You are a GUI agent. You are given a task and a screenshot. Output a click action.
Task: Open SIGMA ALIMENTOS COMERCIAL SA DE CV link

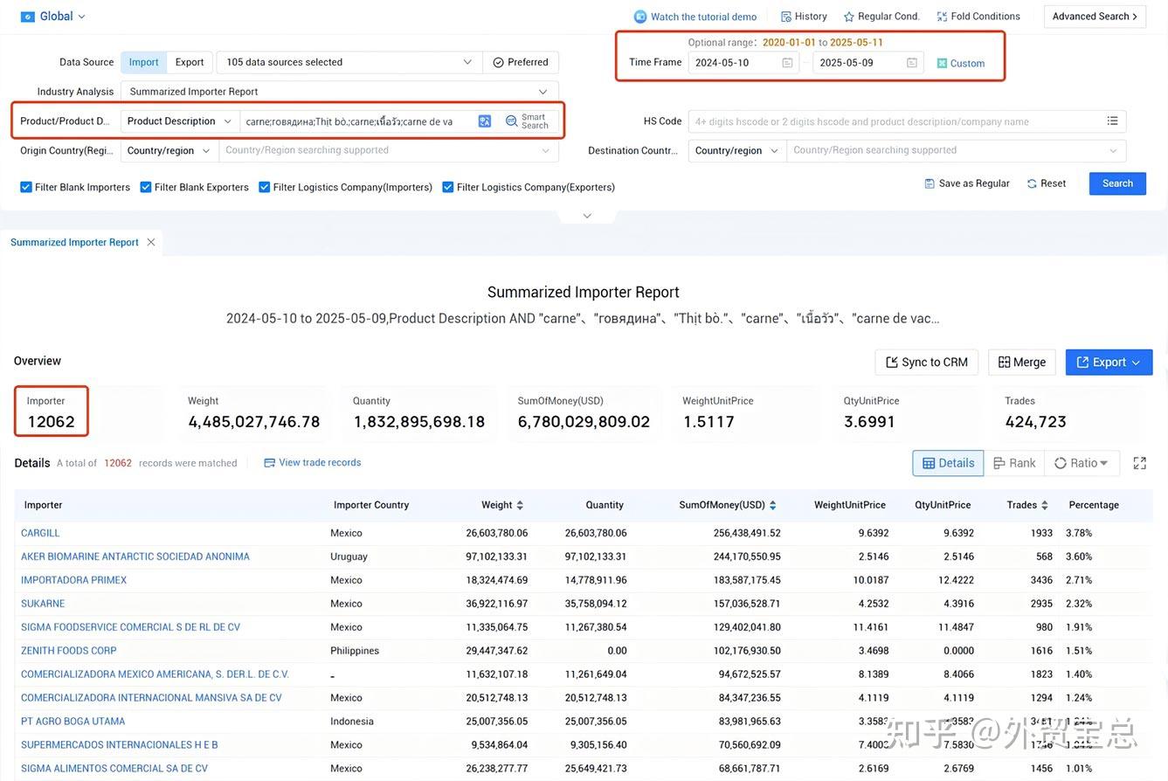pos(114,769)
